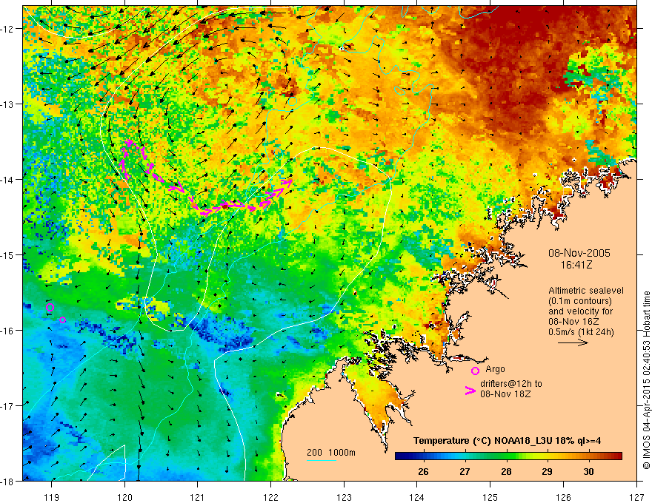Click the longitude axis label 121
The image size is (652, 503).
click(198, 497)
